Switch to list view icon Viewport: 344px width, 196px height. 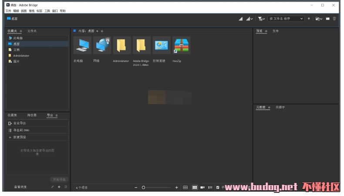pyautogui.click(x=210, y=188)
